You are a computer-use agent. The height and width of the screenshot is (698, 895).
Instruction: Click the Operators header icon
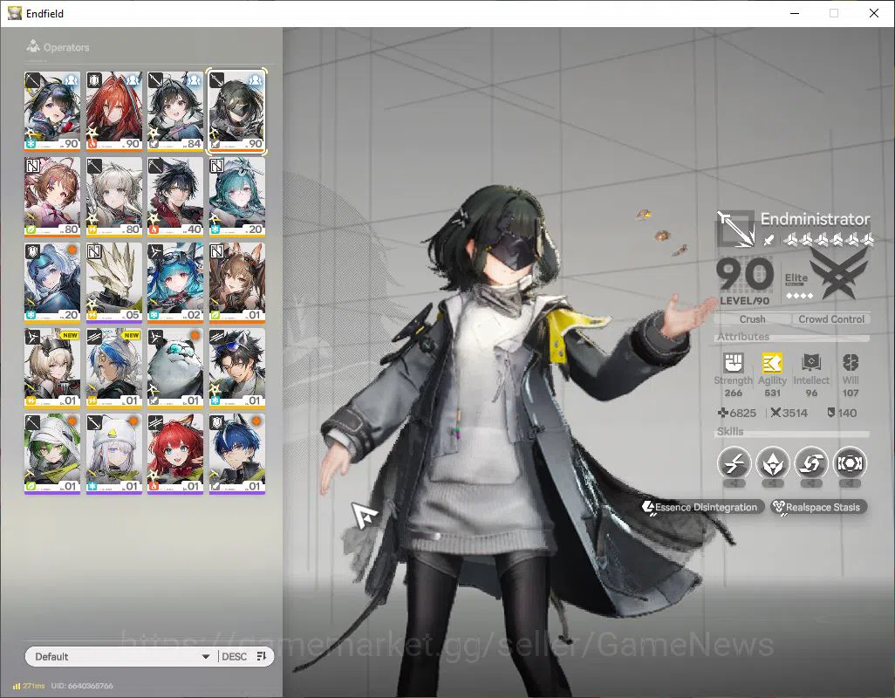coord(33,46)
